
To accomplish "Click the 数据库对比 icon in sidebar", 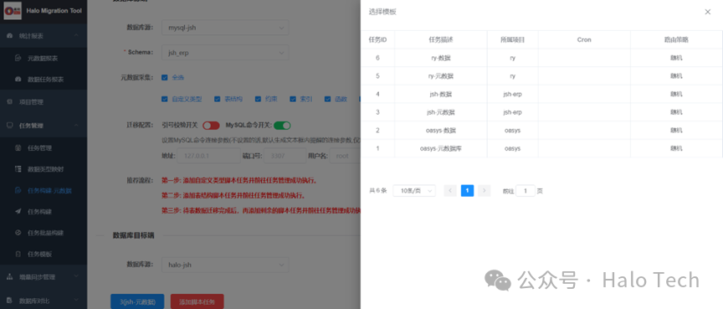I will click(x=10, y=301).
